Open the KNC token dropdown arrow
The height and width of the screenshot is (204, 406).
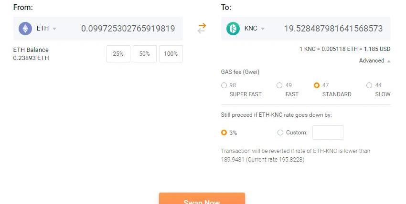pos(263,29)
